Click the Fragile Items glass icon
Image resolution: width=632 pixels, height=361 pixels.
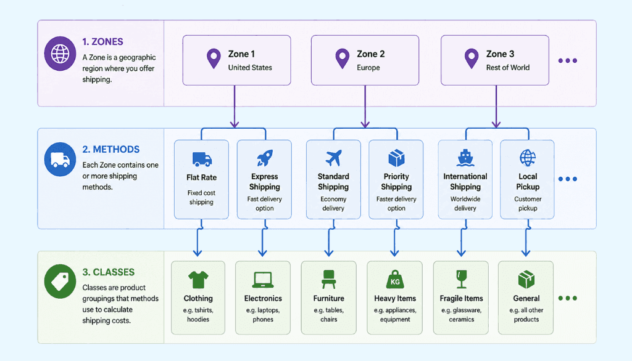point(462,279)
